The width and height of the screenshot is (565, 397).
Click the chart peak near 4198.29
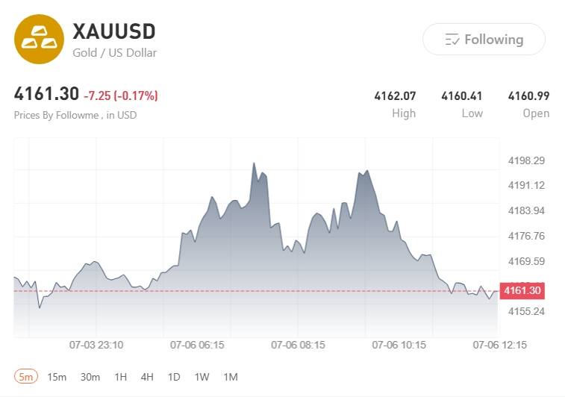tap(254, 163)
